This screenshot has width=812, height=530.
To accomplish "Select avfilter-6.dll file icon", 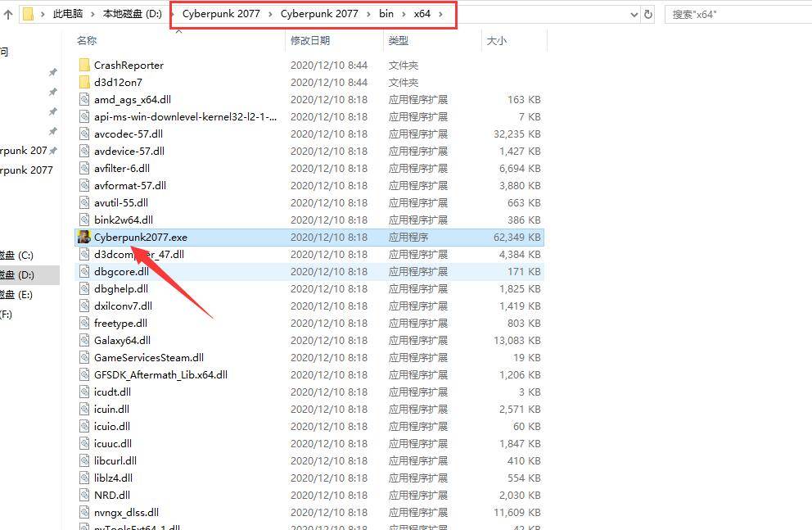I will (x=84, y=168).
